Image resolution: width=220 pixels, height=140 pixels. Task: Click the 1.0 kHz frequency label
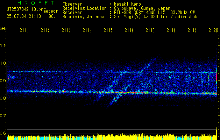[x=3, y=63]
